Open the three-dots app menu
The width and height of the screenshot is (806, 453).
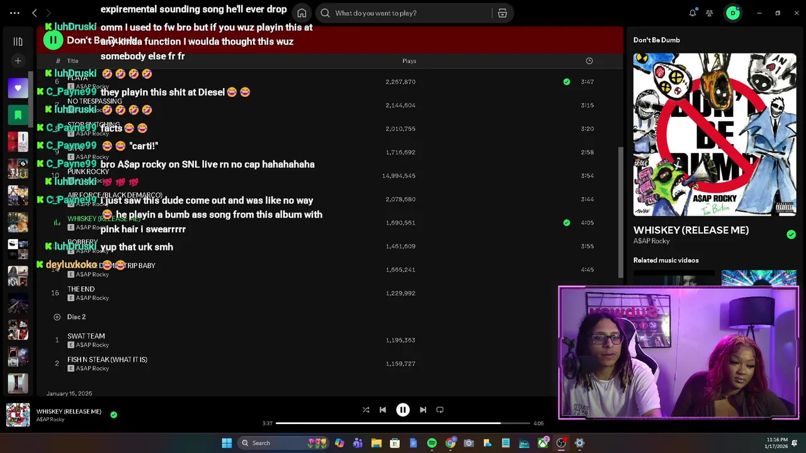coord(14,13)
